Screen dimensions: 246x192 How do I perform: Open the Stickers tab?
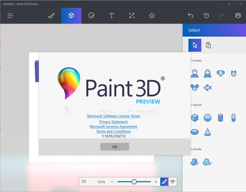(91, 16)
